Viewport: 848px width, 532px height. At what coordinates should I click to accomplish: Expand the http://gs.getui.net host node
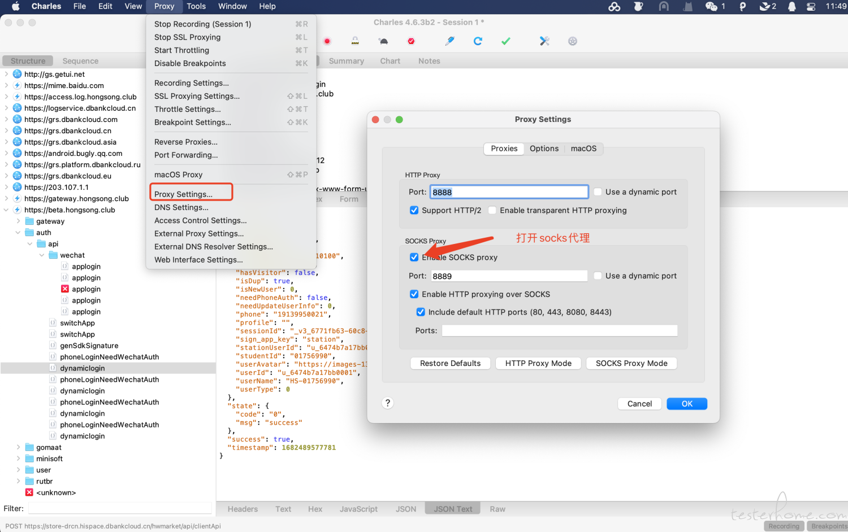click(6, 74)
